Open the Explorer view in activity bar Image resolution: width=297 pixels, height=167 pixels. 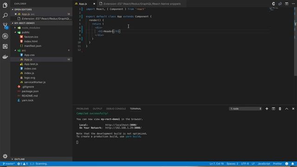coord(5,5)
